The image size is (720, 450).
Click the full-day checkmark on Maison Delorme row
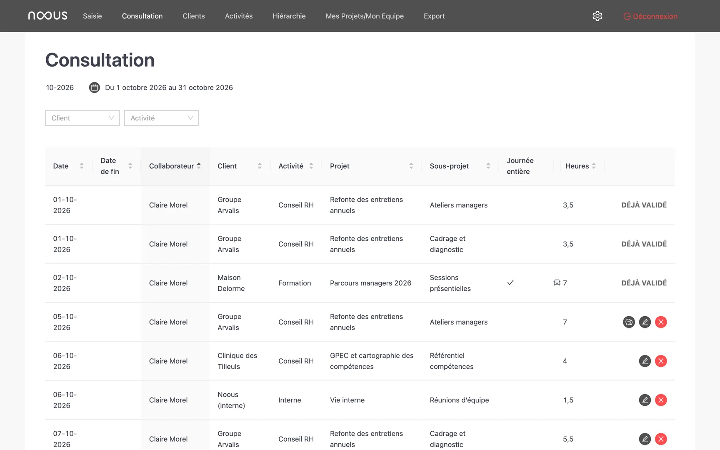point(510,282)
